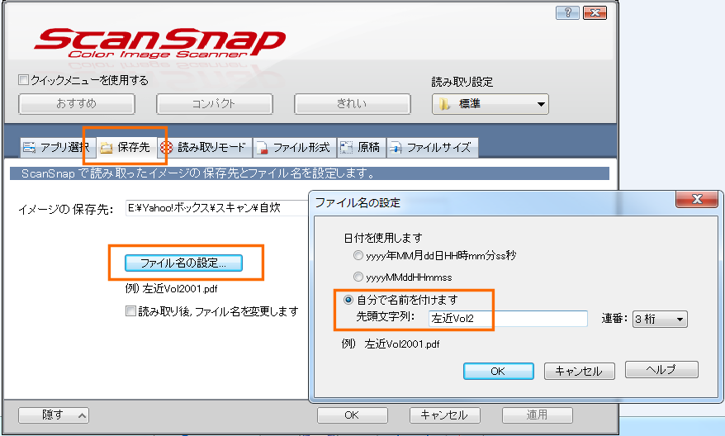Switch to ファイル形式 tab
The width and height of the screenshot is (725, 436).
293,148
